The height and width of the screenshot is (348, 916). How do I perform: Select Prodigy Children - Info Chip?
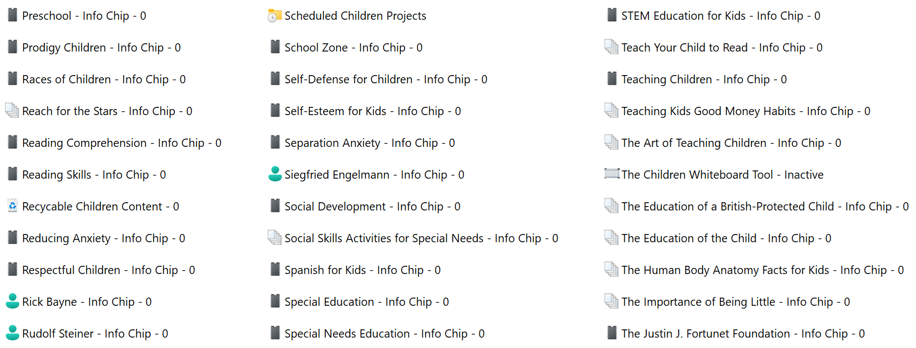[x=101, y=48]
